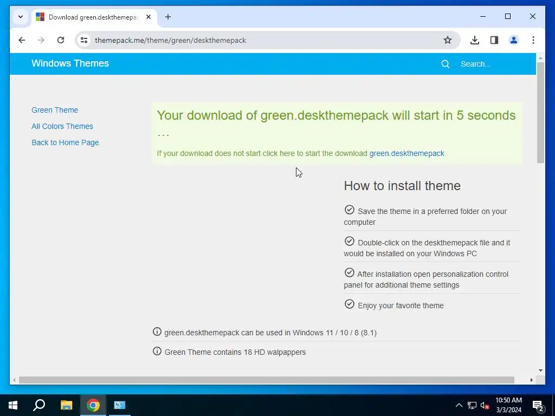Screen dimensions: 555x416
Task: Go back to the previous page
Action: tap(22, 40)
